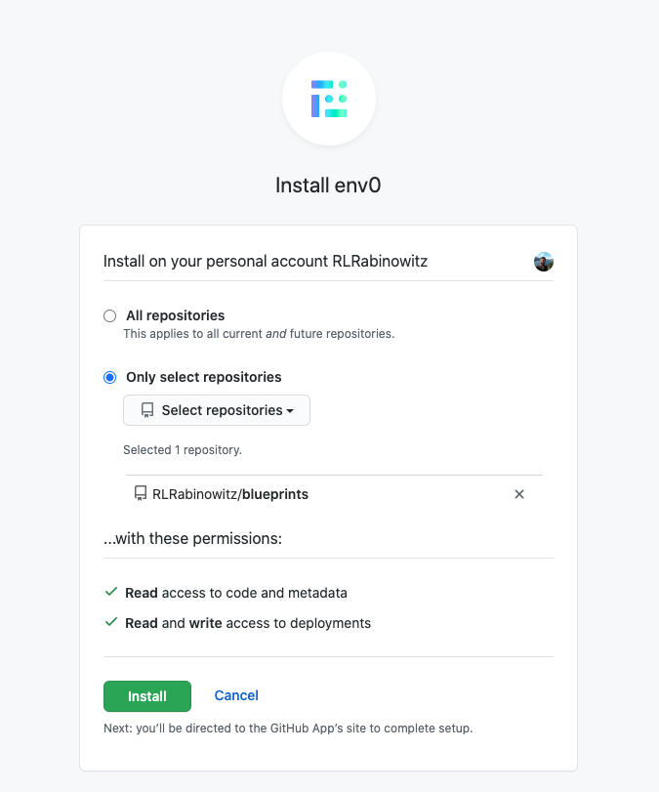Select the Only select repositories radio button
Screen dimensions: 659x792
[108, 377]
